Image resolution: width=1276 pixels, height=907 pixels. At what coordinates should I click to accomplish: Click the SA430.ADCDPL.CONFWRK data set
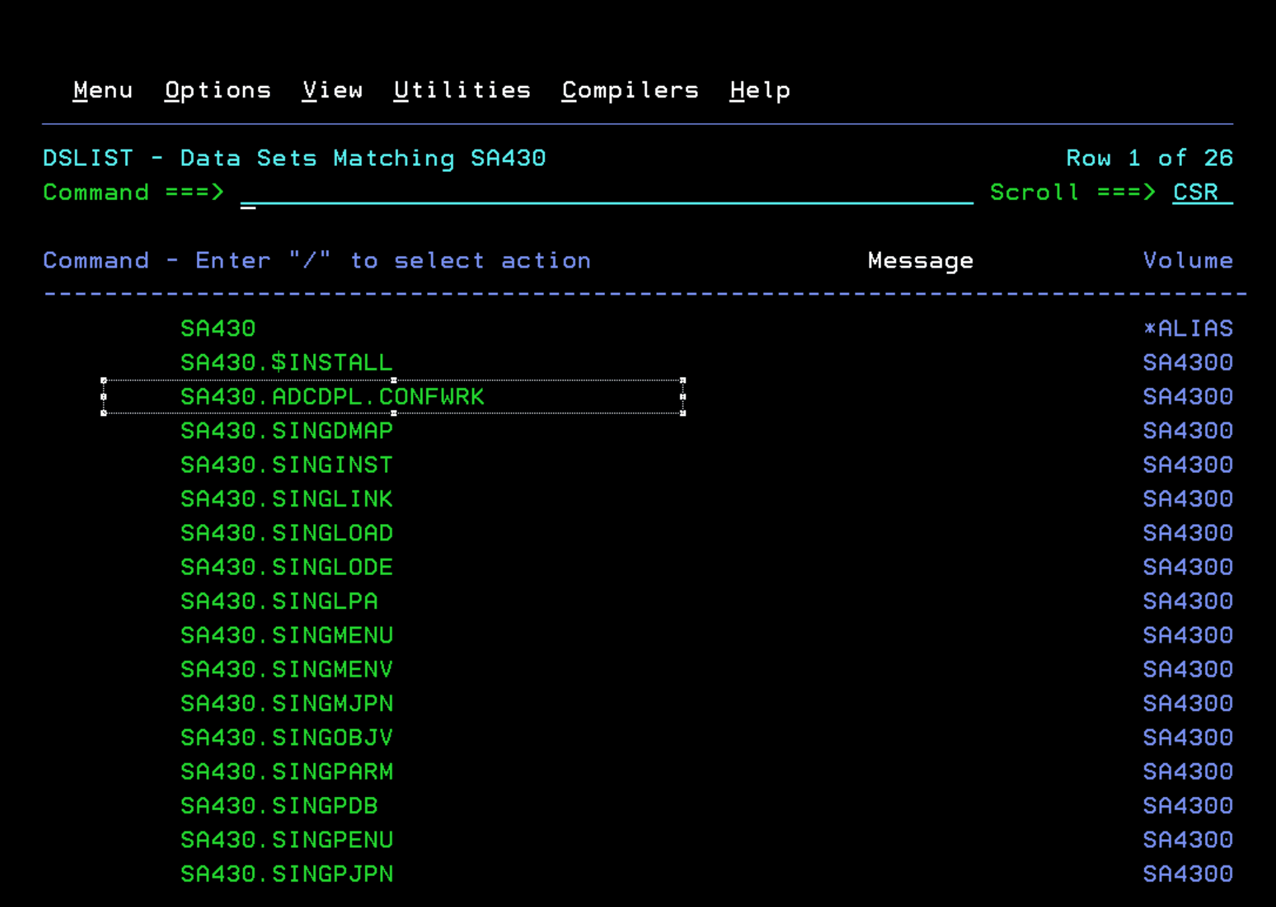pos(332,397)
